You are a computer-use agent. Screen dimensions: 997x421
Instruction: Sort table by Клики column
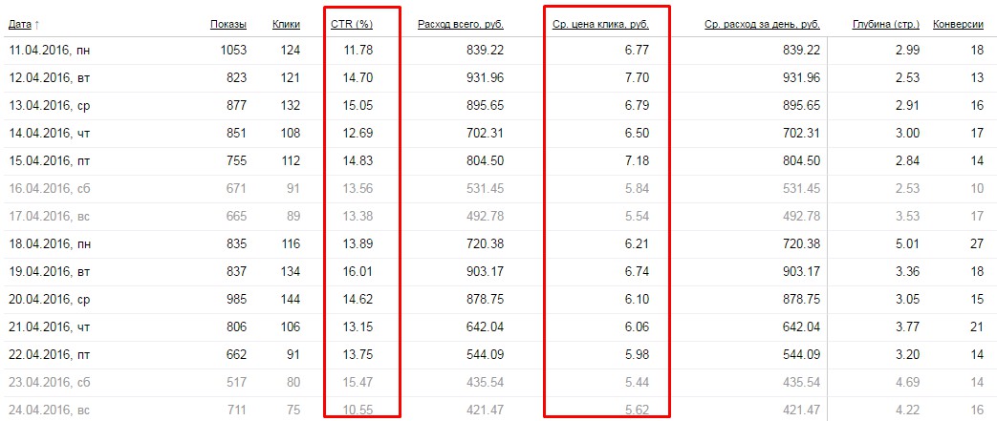coord(286,25)
